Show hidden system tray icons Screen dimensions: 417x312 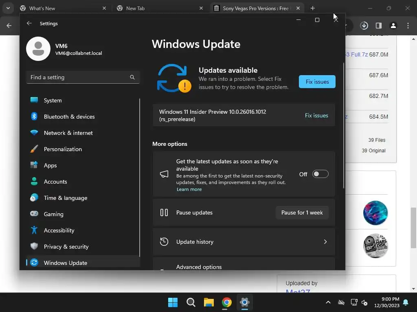point(328,302)
